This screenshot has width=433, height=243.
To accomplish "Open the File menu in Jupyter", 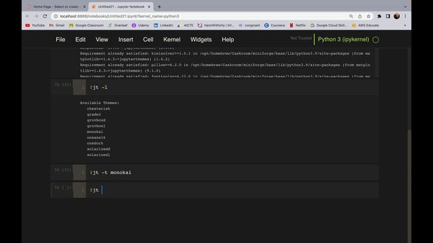I will 60,40.
